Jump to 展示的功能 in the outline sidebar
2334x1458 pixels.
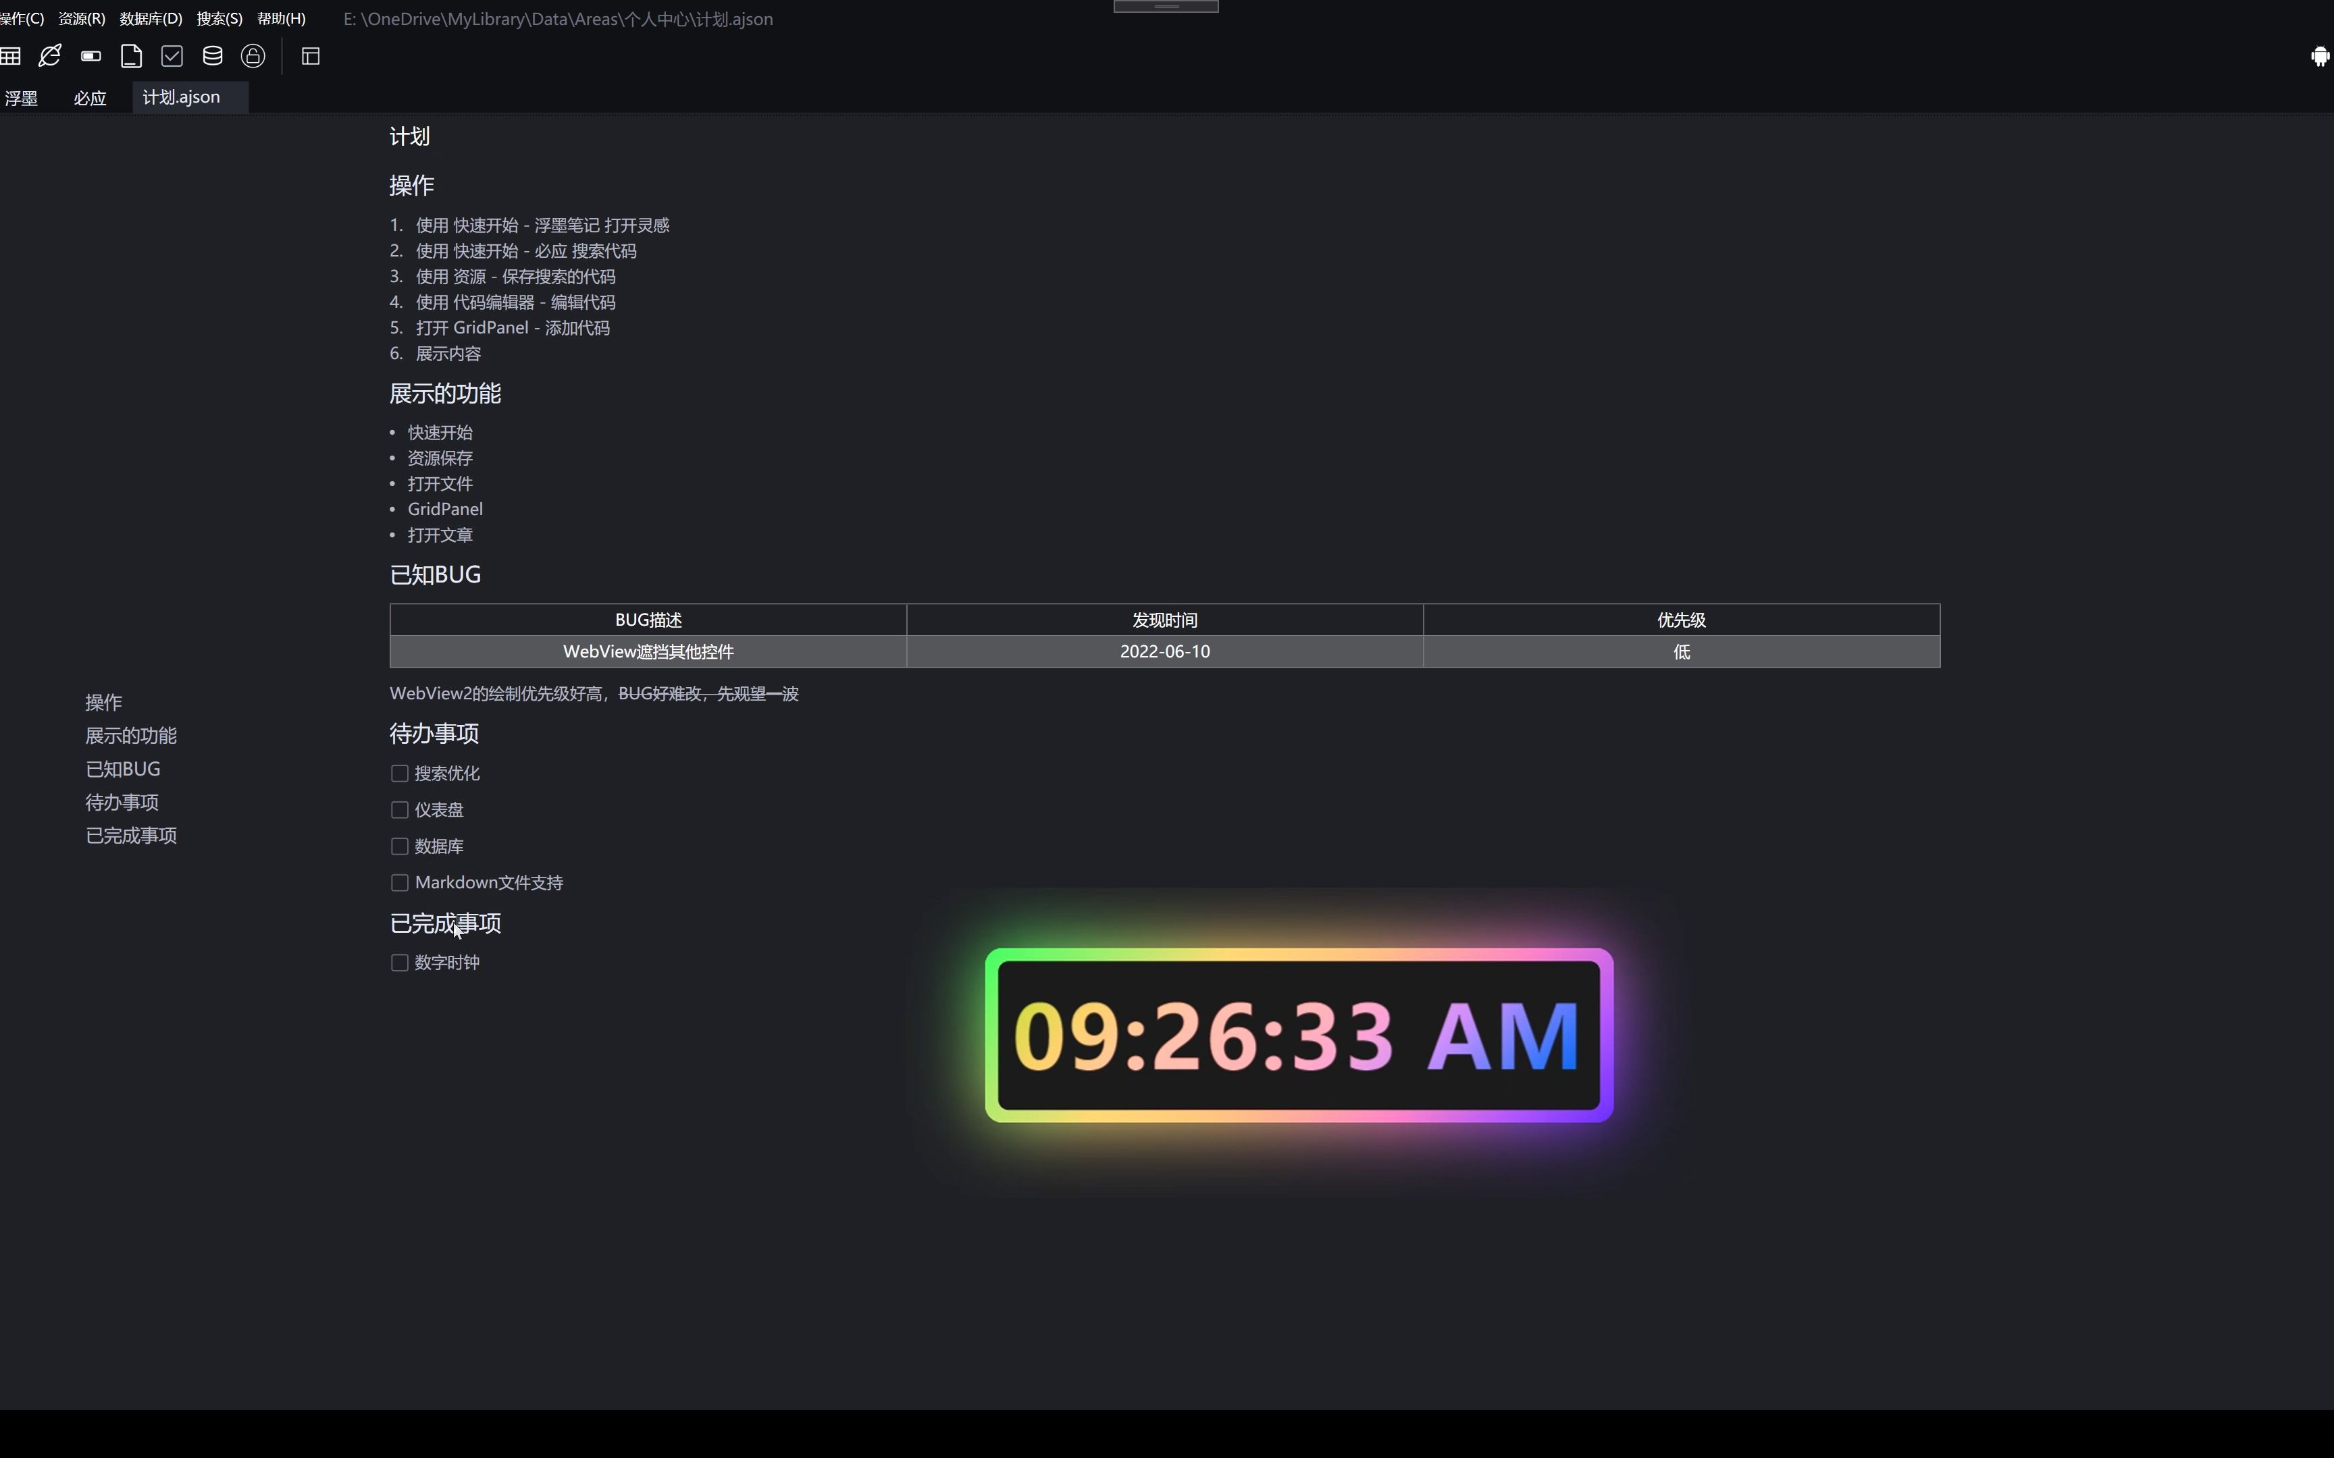131,736
